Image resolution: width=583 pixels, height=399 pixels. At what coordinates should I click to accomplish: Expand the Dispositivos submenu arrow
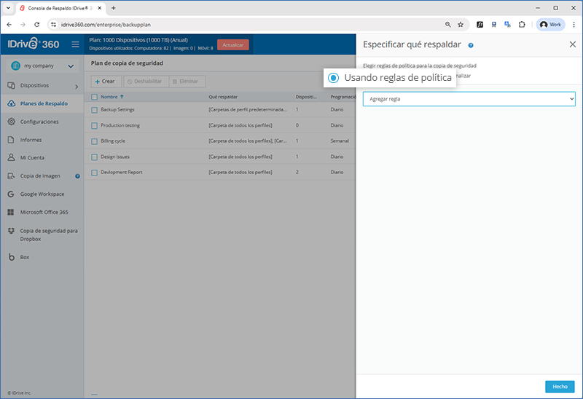tap(76, 86)
